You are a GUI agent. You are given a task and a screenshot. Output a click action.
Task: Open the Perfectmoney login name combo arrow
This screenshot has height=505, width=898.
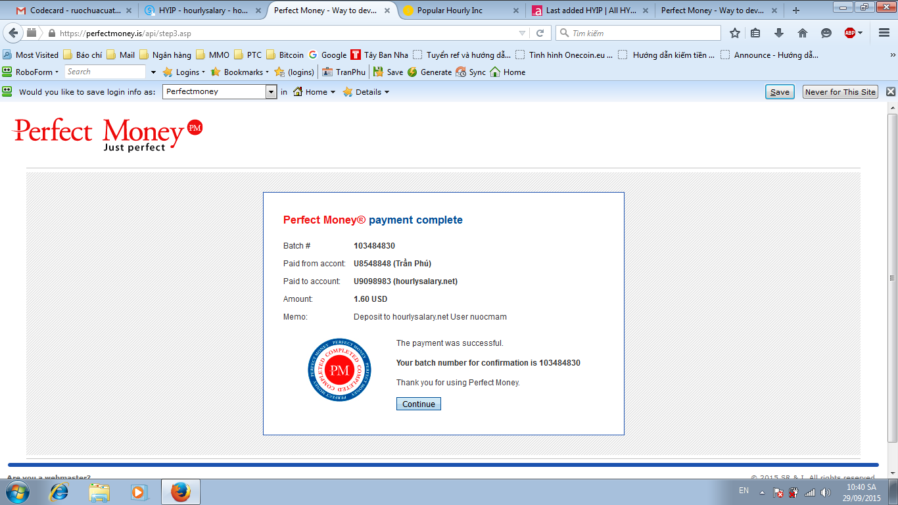coord(271,92)
